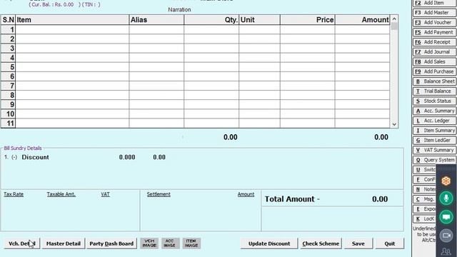
Task: Click the Qty. column header
Action: (211, 20)
